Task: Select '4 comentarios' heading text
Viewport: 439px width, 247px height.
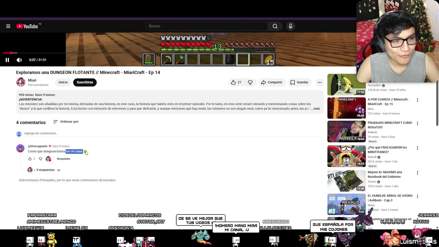Action: click(x=31, y=122)
